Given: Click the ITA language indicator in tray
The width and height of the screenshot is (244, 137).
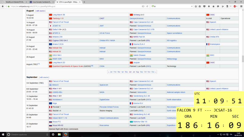Looking at the screenshot, I should [x=231, y=135].
